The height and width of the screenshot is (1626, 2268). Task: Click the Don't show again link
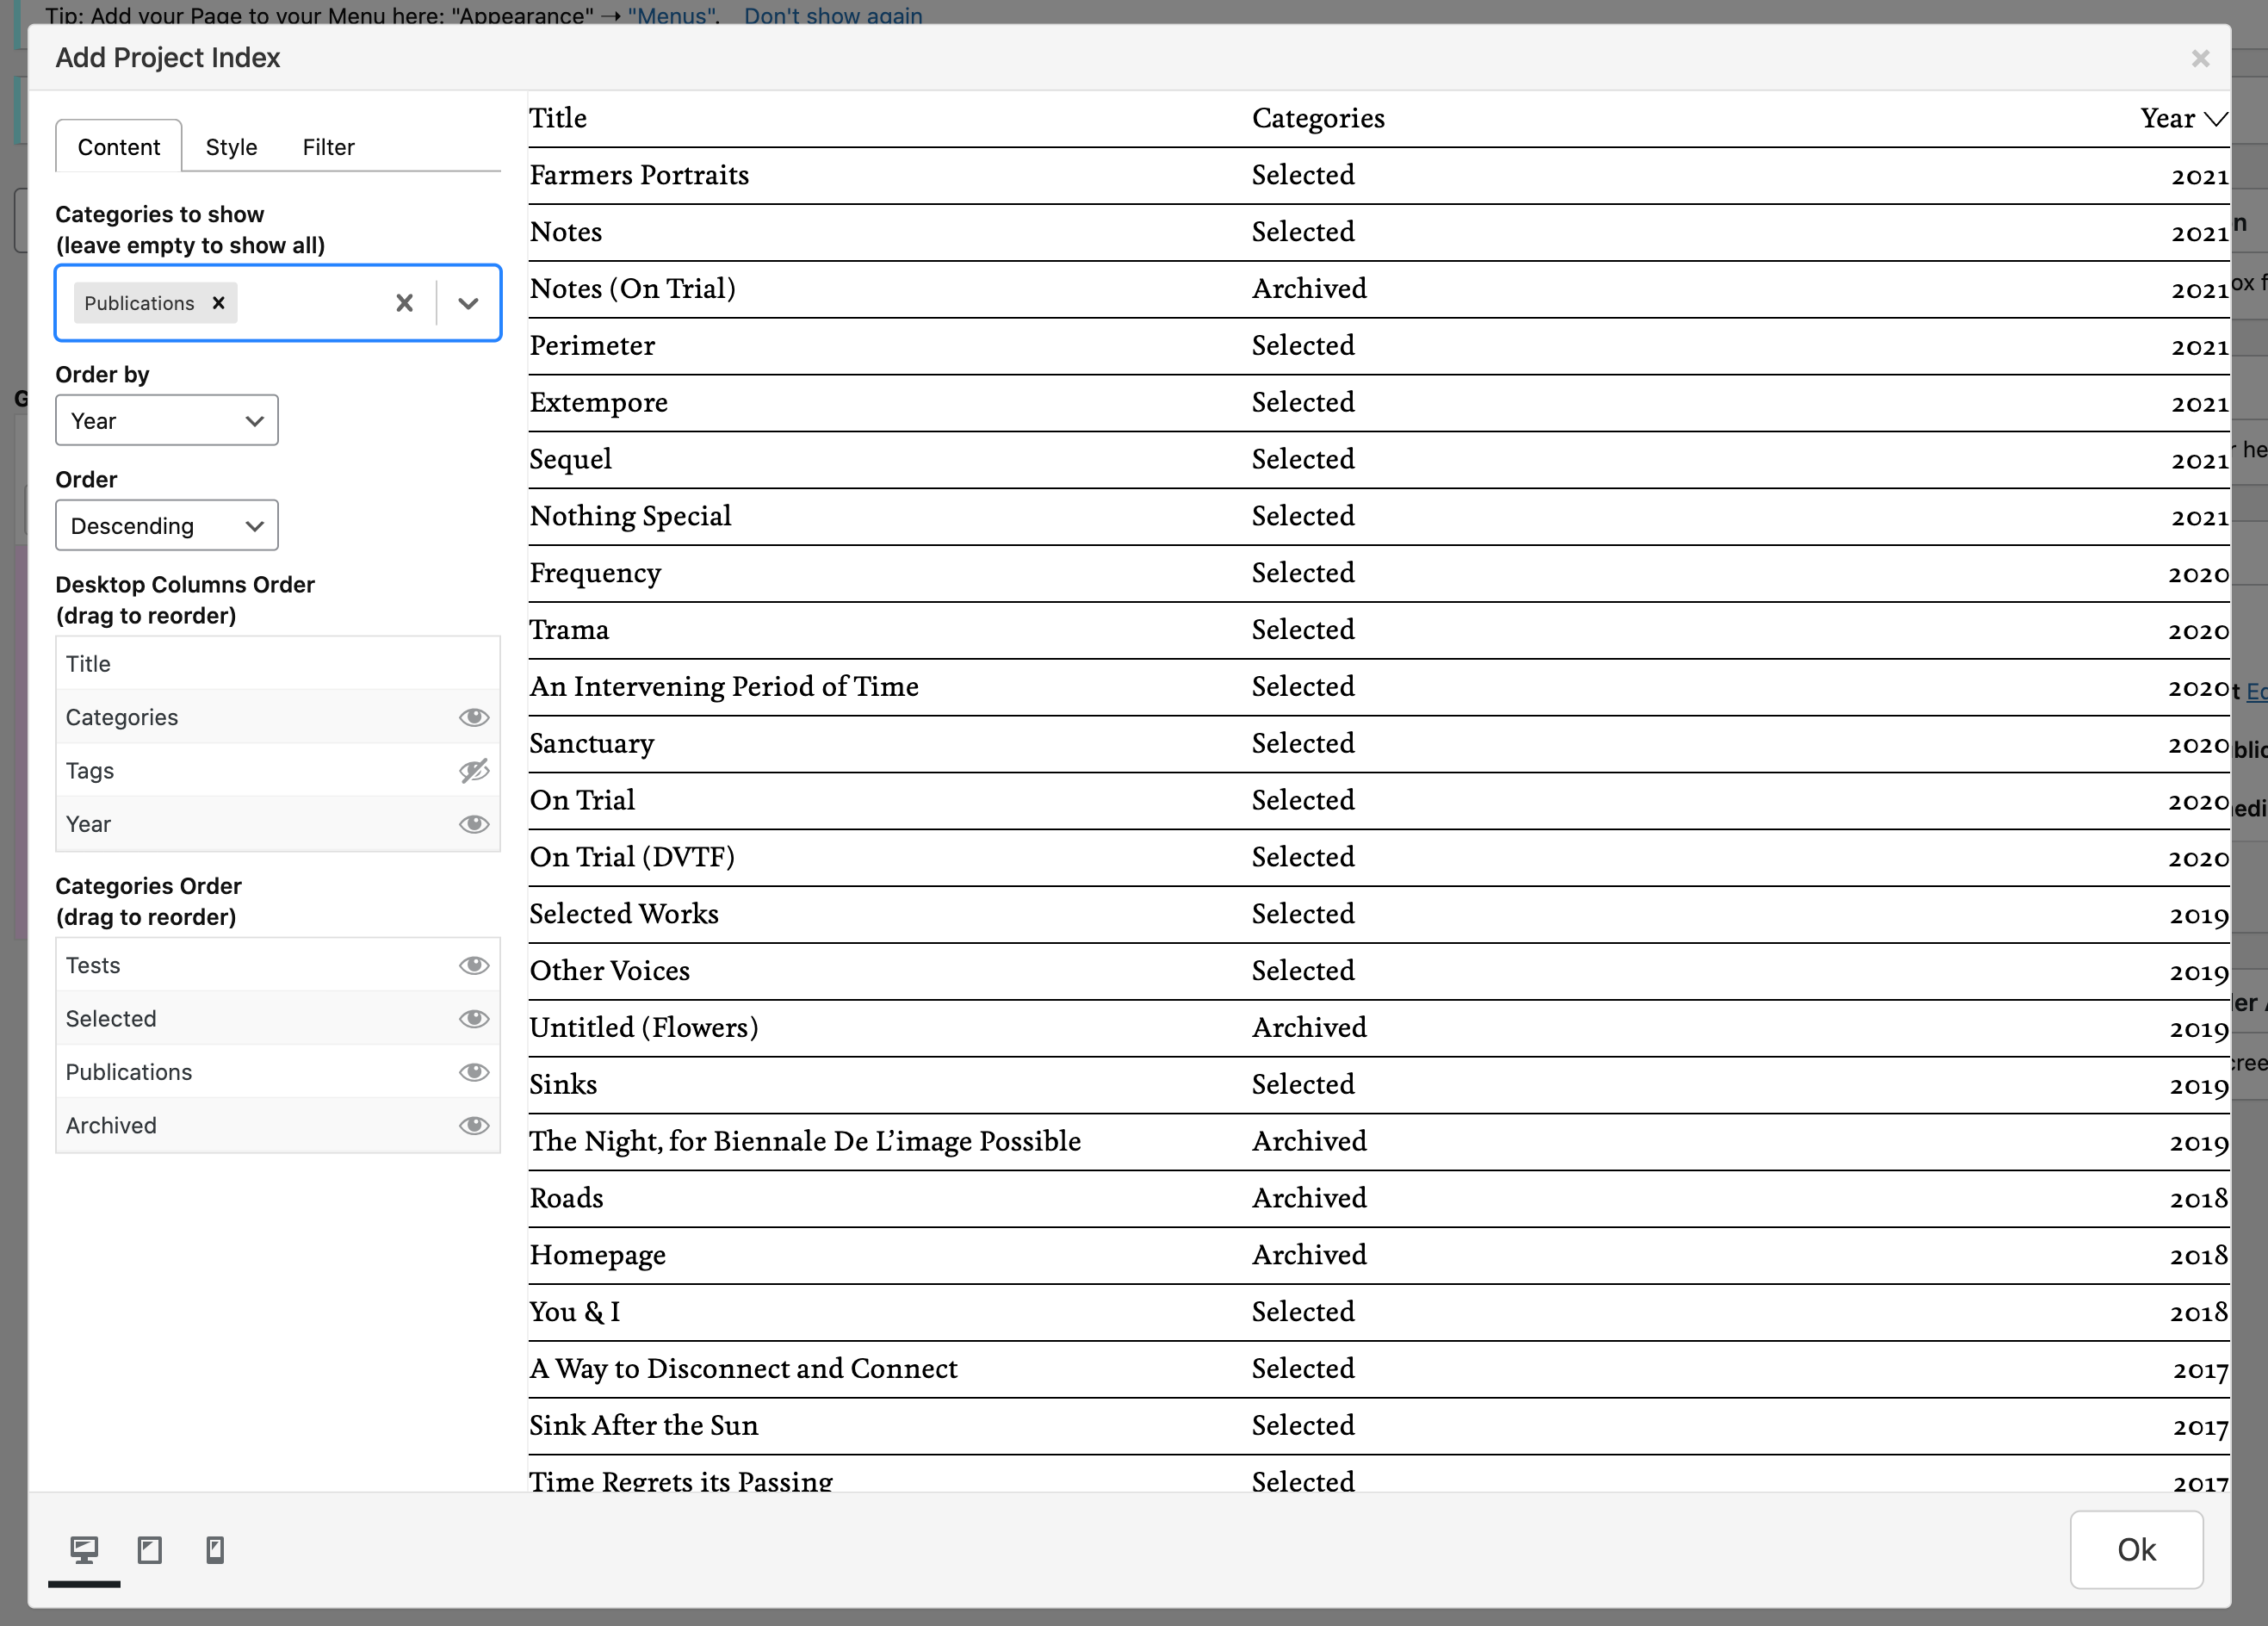(x=833, y=15)
